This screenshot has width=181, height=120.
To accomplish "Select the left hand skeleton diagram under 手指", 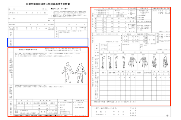I will tap(144, 62).
